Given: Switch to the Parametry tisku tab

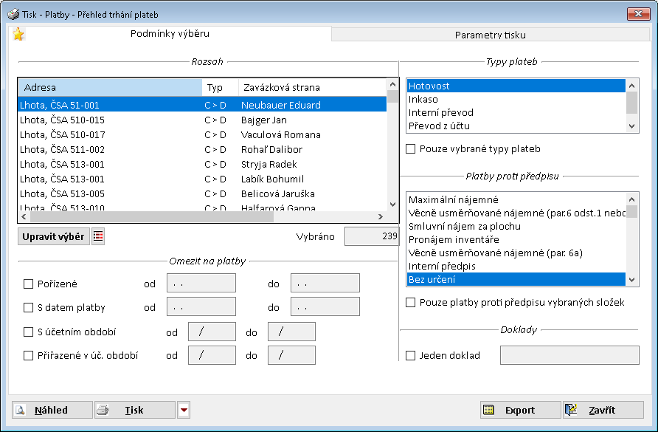Looking at the screenshot, I should point(490,35).
